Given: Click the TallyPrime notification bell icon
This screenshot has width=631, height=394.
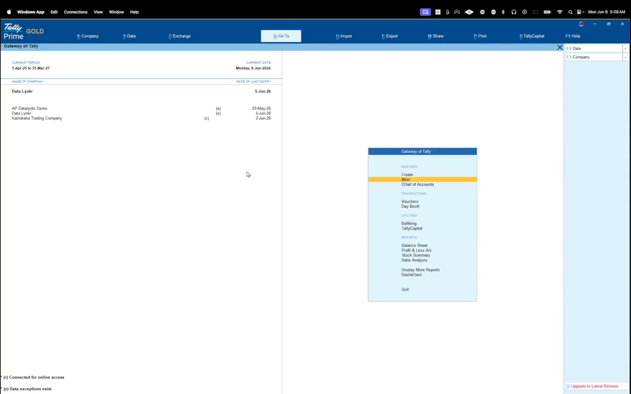Looking at the screenshot, I should 581,24.
